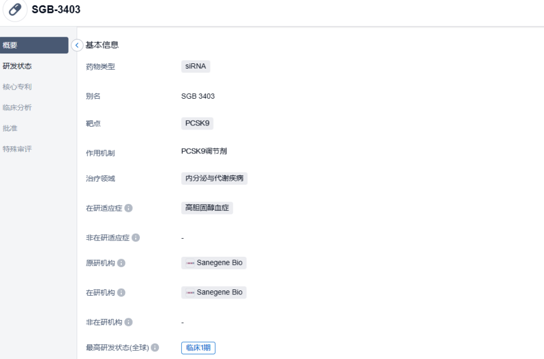
Task: Click the 高胆固醇血症 indication tag
Action: 207,208
